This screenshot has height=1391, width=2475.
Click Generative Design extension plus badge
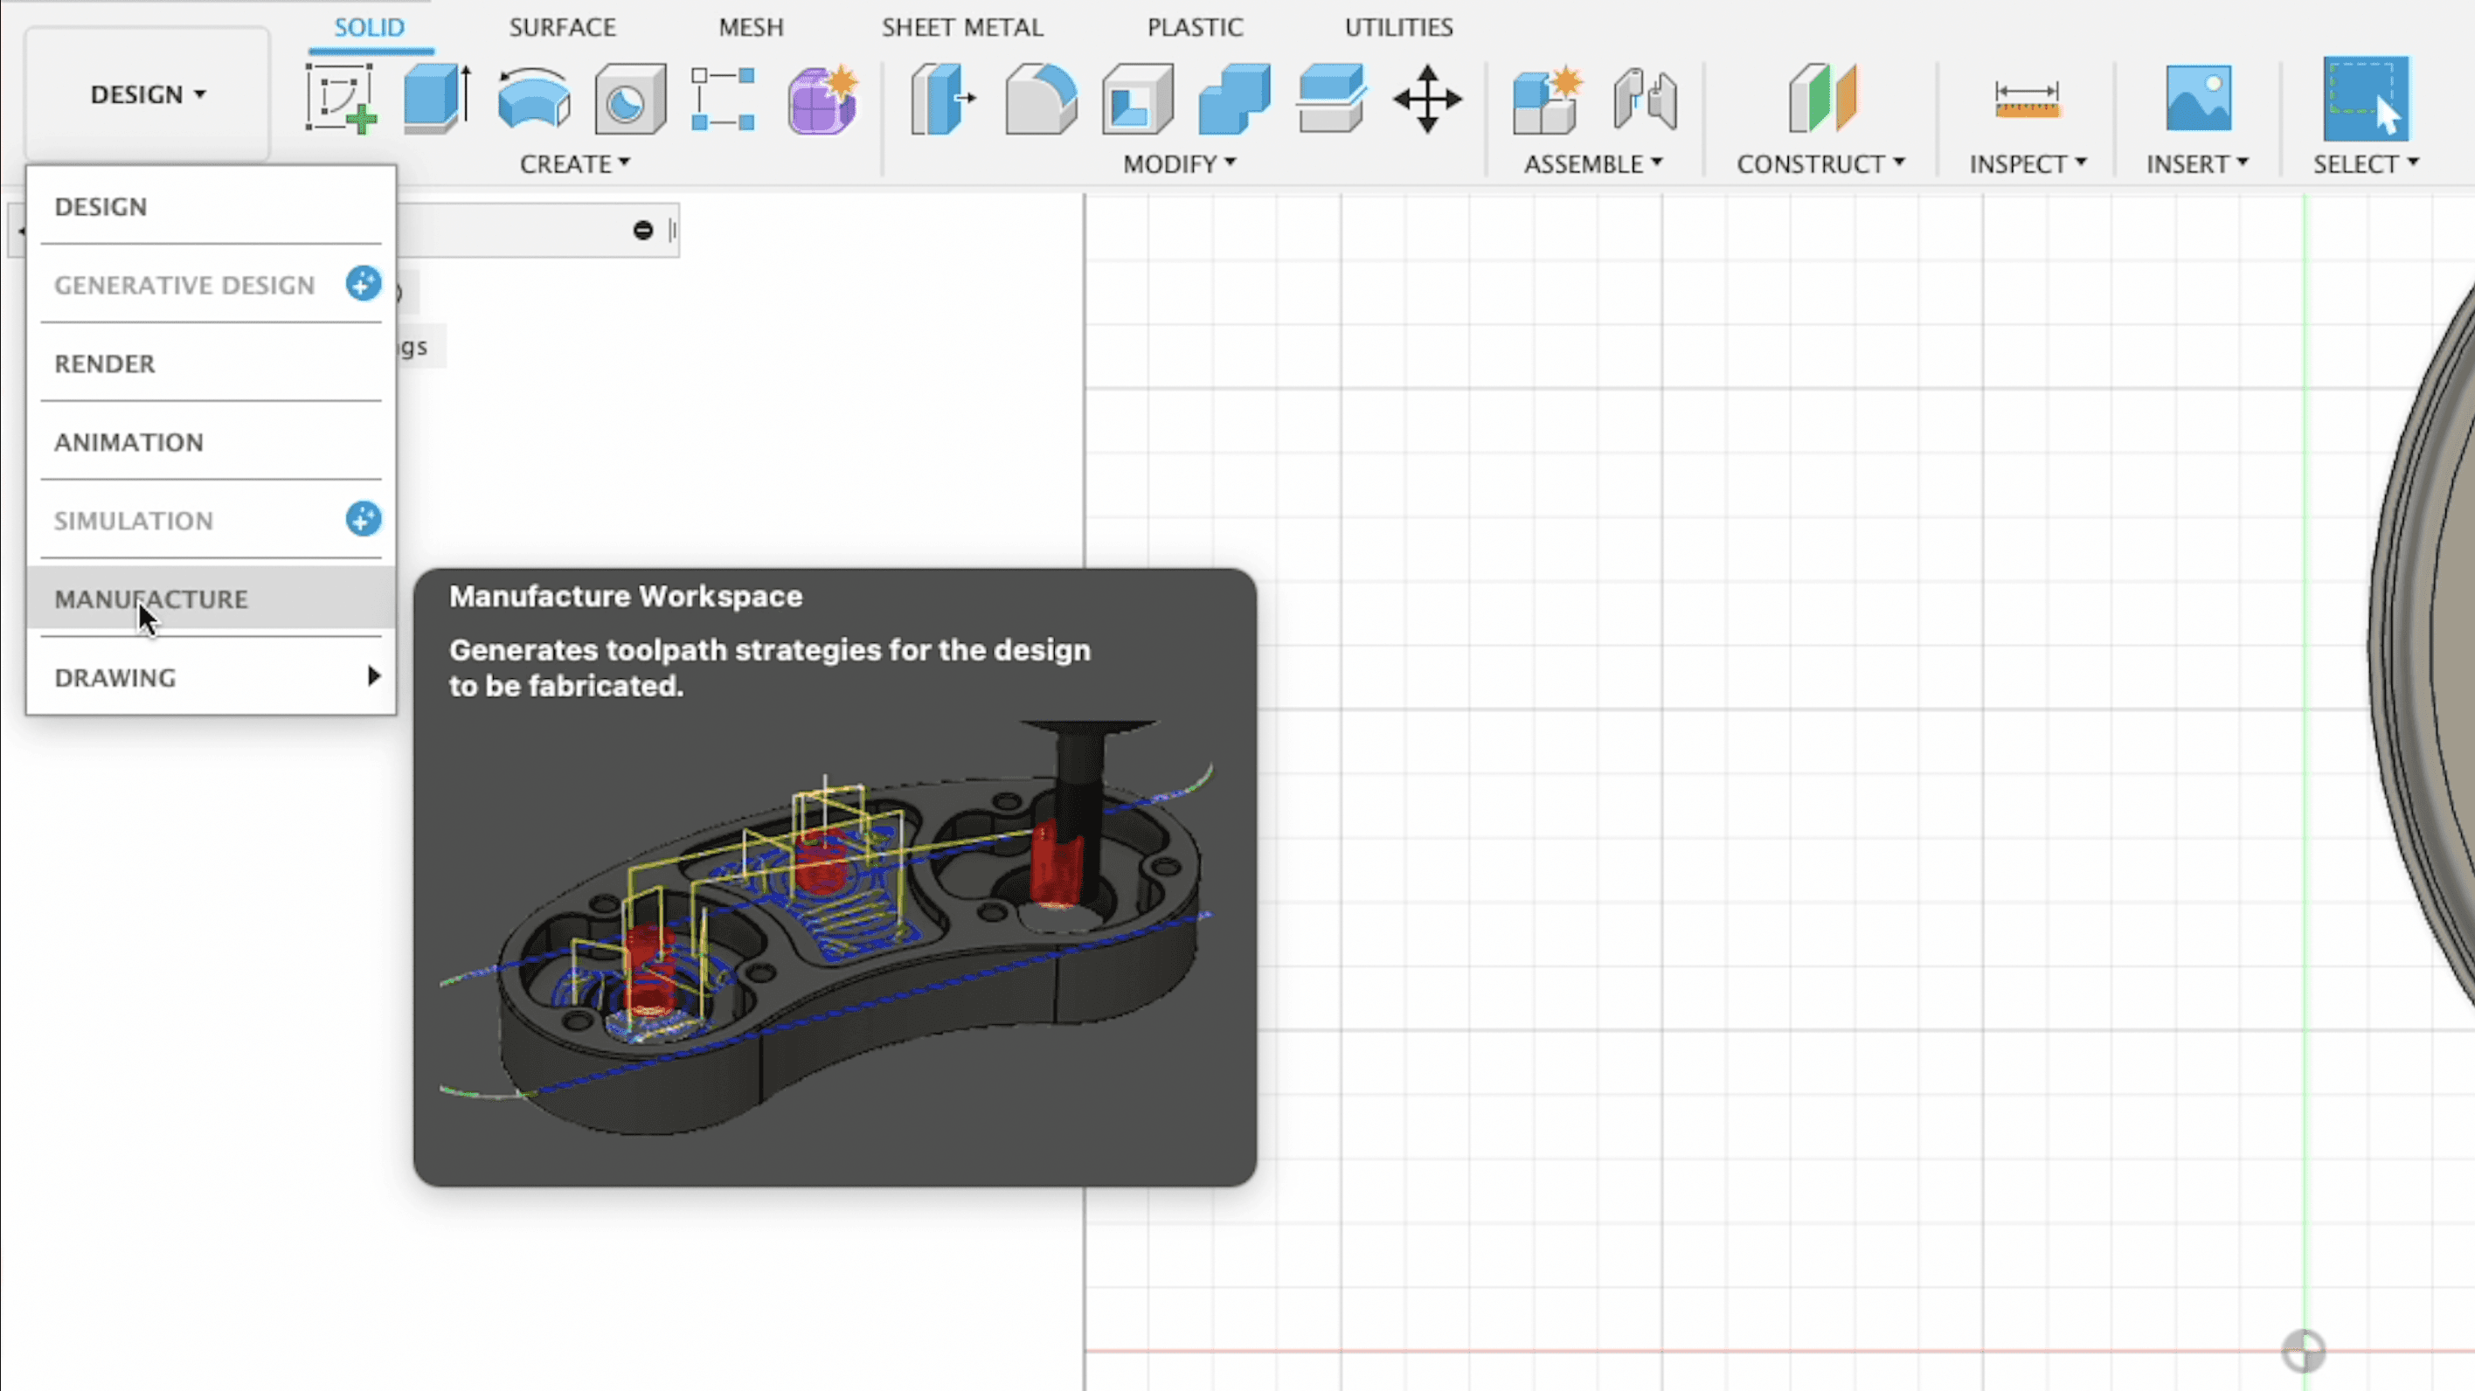(364, 283)
